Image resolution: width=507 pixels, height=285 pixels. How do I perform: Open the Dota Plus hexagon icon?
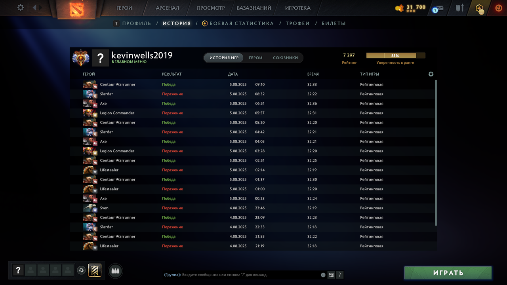tap(480, 8)
